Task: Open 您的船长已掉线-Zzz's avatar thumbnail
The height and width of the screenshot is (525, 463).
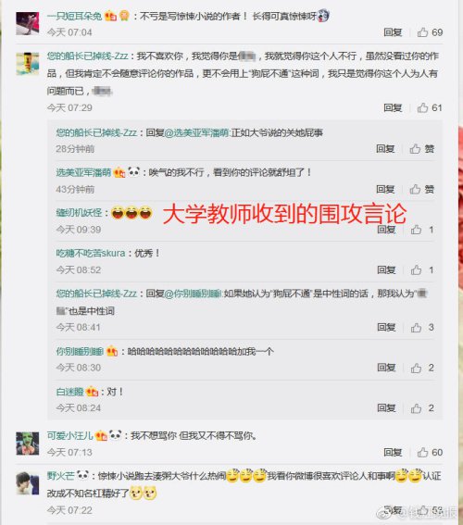Action: [28, 64]
